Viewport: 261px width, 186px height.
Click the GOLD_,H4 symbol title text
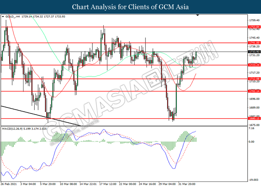click(x=13, y=17)
